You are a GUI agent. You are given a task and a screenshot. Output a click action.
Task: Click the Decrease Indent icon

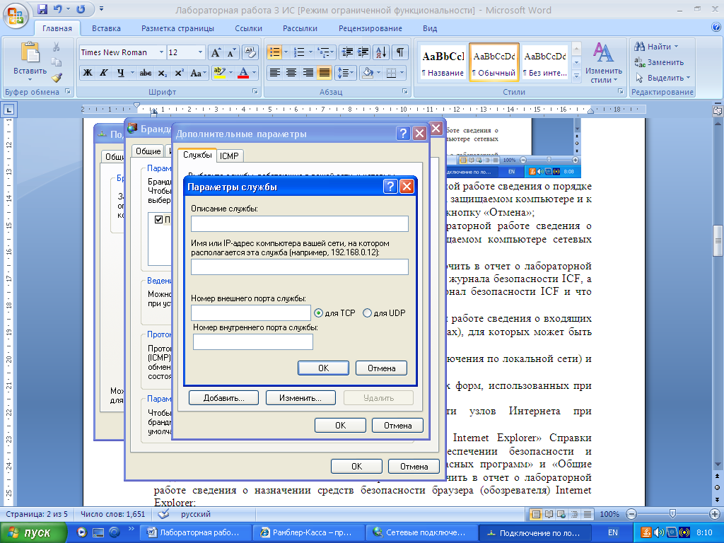coord(347,52)
